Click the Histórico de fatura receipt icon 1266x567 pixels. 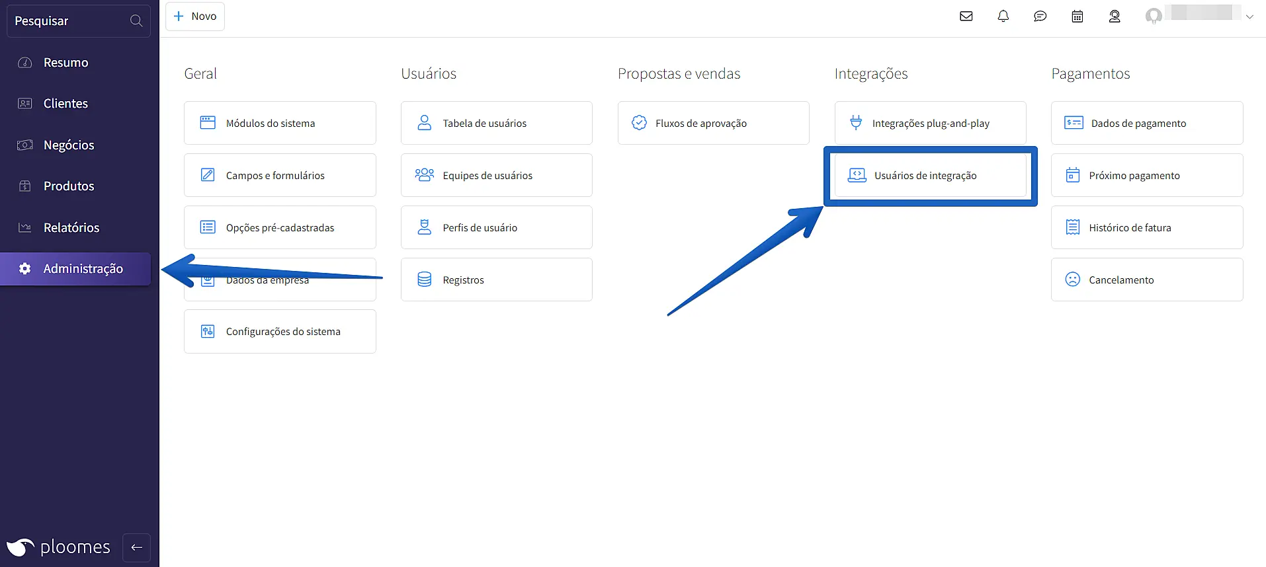(x=1073, y=227)
